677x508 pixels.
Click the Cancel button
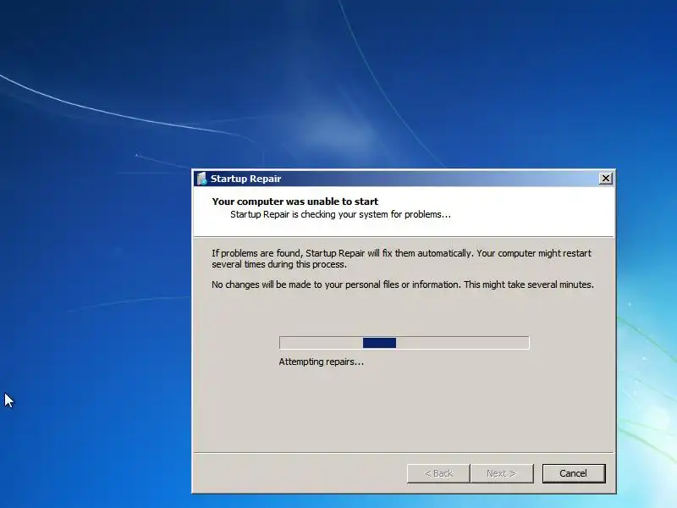(x=574, y=473)
